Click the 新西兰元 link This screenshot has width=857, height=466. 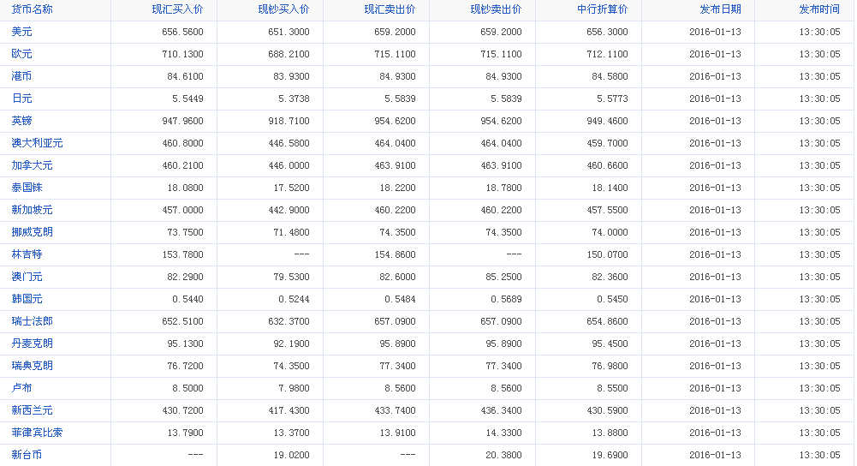(33, 411)
